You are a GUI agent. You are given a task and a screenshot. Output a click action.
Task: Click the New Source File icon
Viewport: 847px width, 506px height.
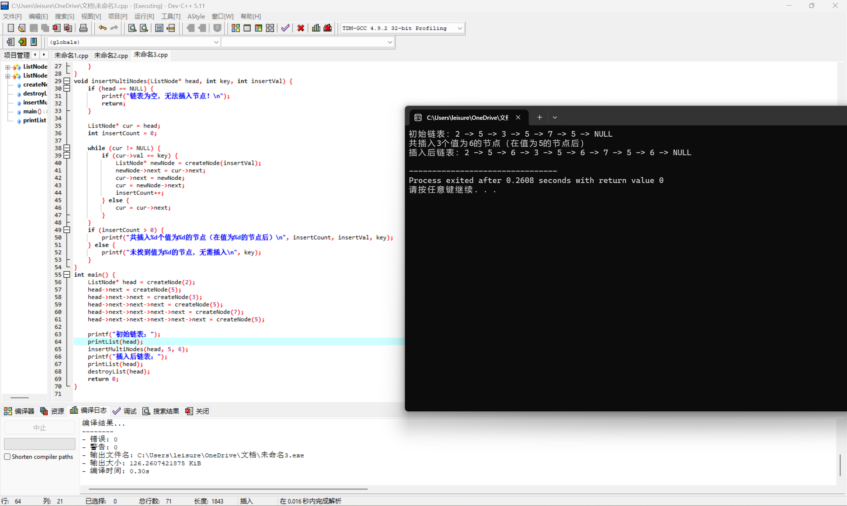tap(11, 28)
